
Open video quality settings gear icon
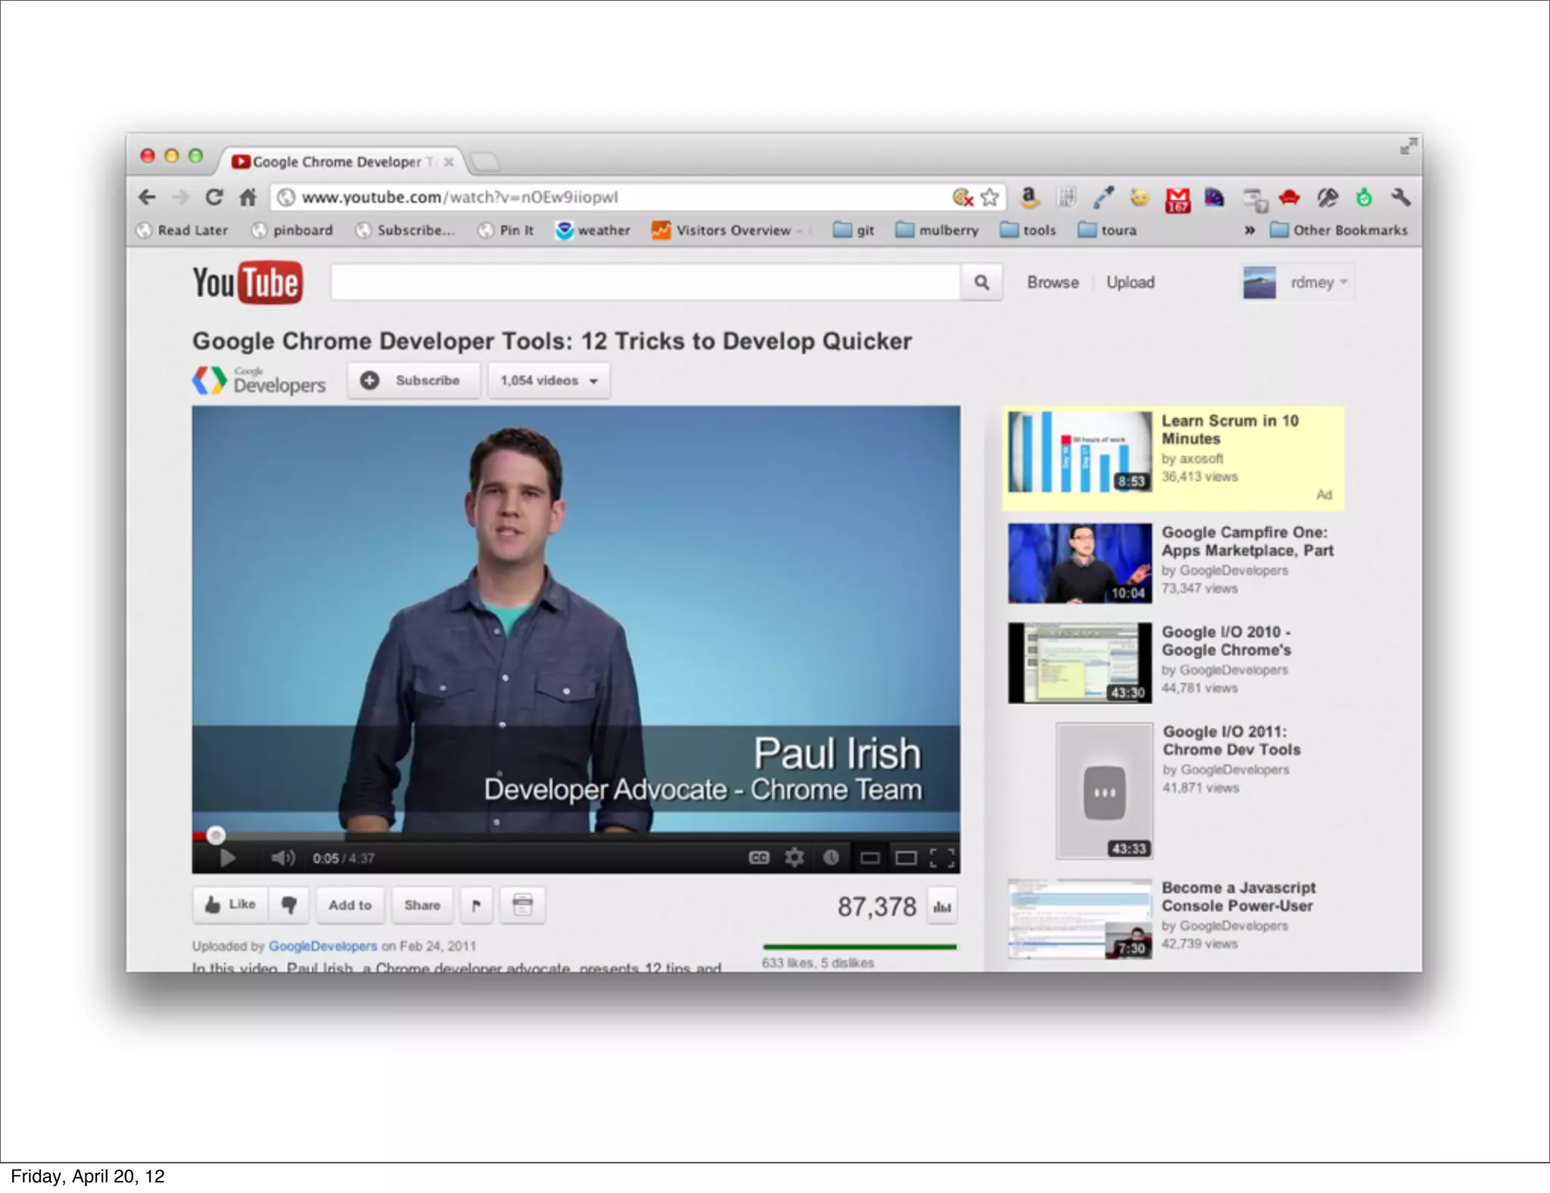tap(794, 858)
